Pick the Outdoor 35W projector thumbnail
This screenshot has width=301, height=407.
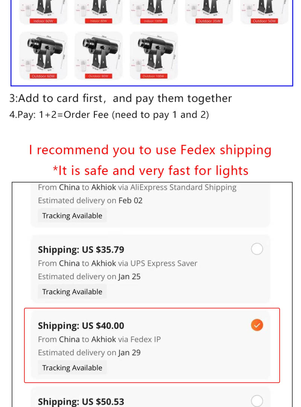click(x=209, y=11)
